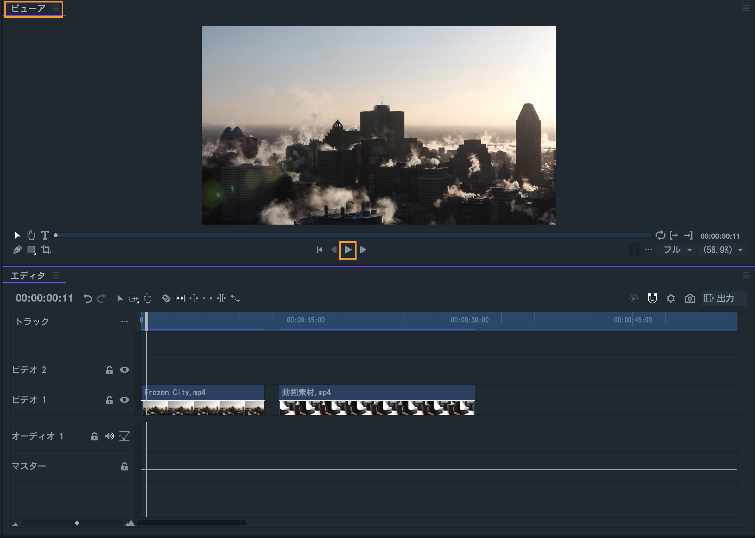Toggle the magnet snapping icon
The width and height of the screenshot is (755, 538).
click(652, 298)
